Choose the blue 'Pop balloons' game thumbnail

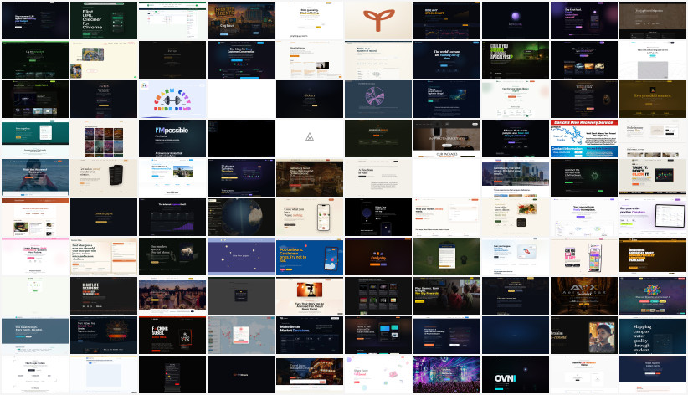pyautogui.click(x=310, y=256)
